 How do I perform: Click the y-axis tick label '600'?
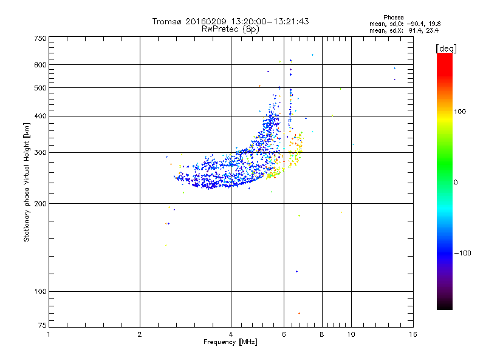click(40, 65)
